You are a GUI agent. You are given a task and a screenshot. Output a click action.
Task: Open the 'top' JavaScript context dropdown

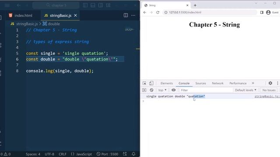[162, 90]
